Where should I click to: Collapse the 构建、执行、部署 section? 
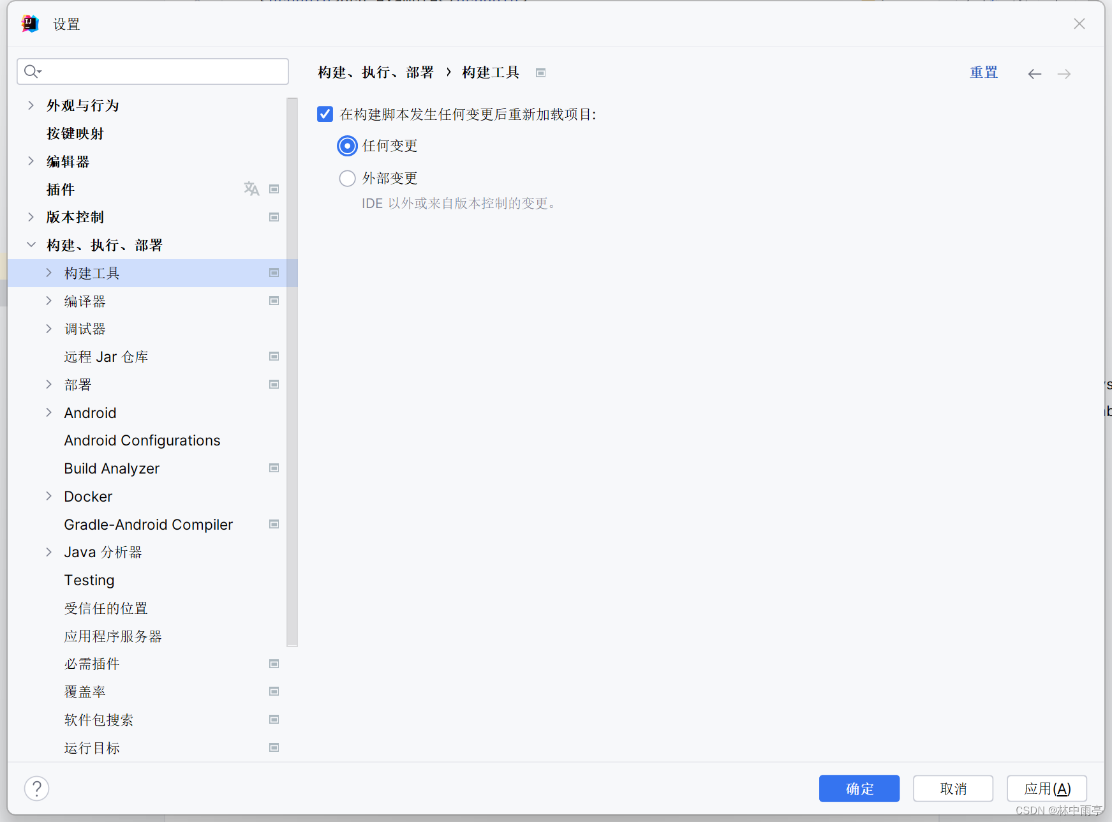coord(31,245)
